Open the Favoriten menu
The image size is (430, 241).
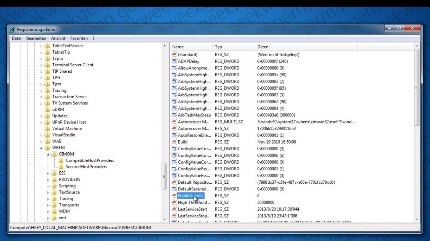[79, 38]
